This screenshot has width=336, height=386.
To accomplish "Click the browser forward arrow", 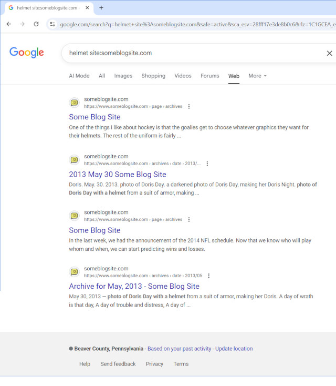I will pyautogui.click(x=23, y=24).
